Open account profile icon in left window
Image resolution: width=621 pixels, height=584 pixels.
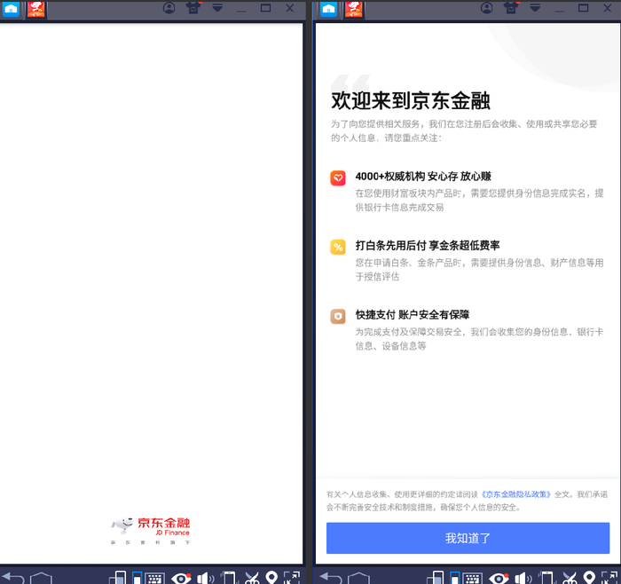(x=169, y=8)
